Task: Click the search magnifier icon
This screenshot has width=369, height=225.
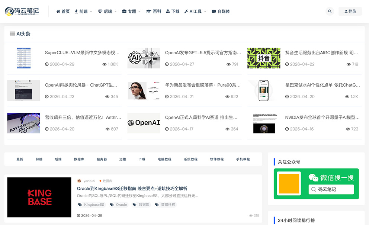Action: (x=330, y=11)
